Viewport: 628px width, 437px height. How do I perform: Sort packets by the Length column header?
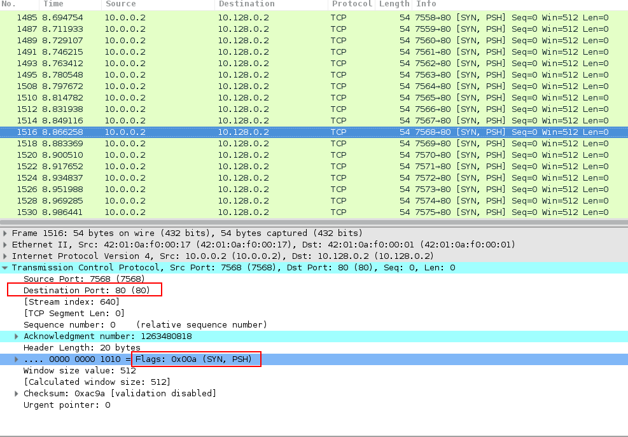tap(394, 4)
